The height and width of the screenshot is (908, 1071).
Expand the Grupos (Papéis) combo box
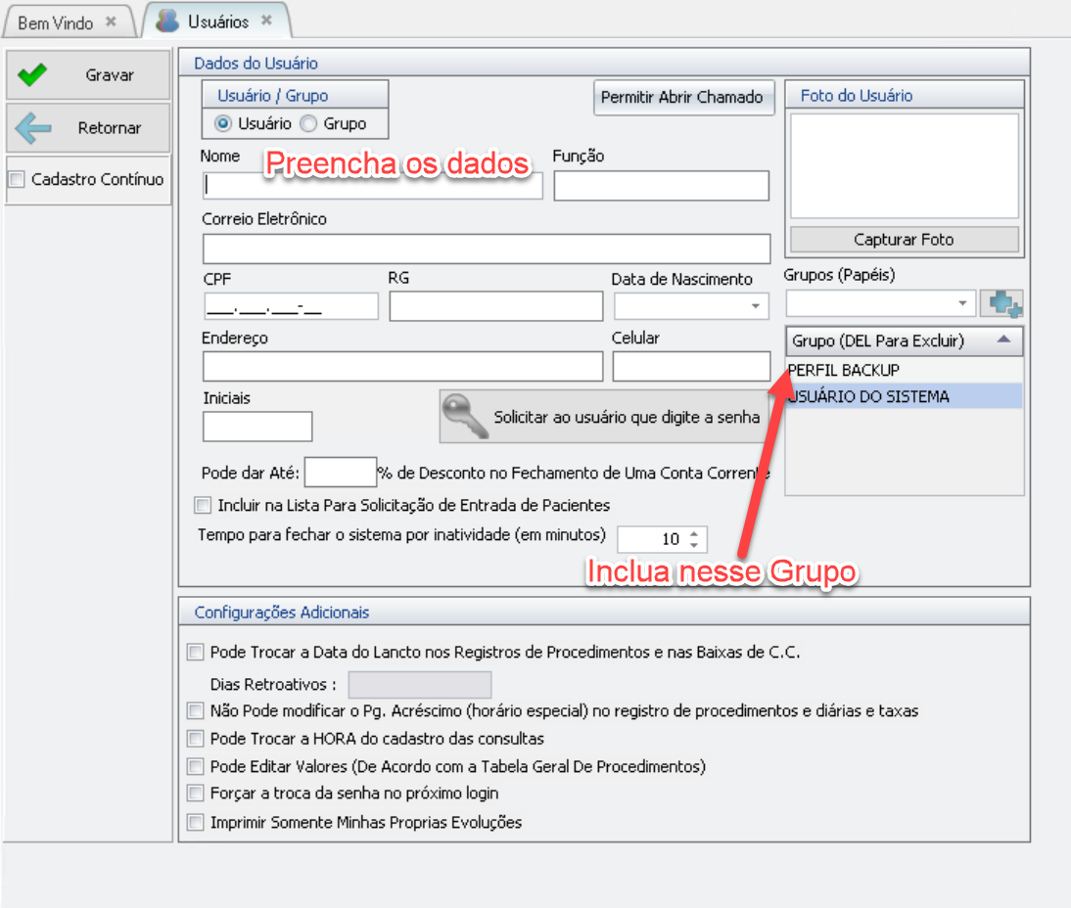[x=961, y=304]
